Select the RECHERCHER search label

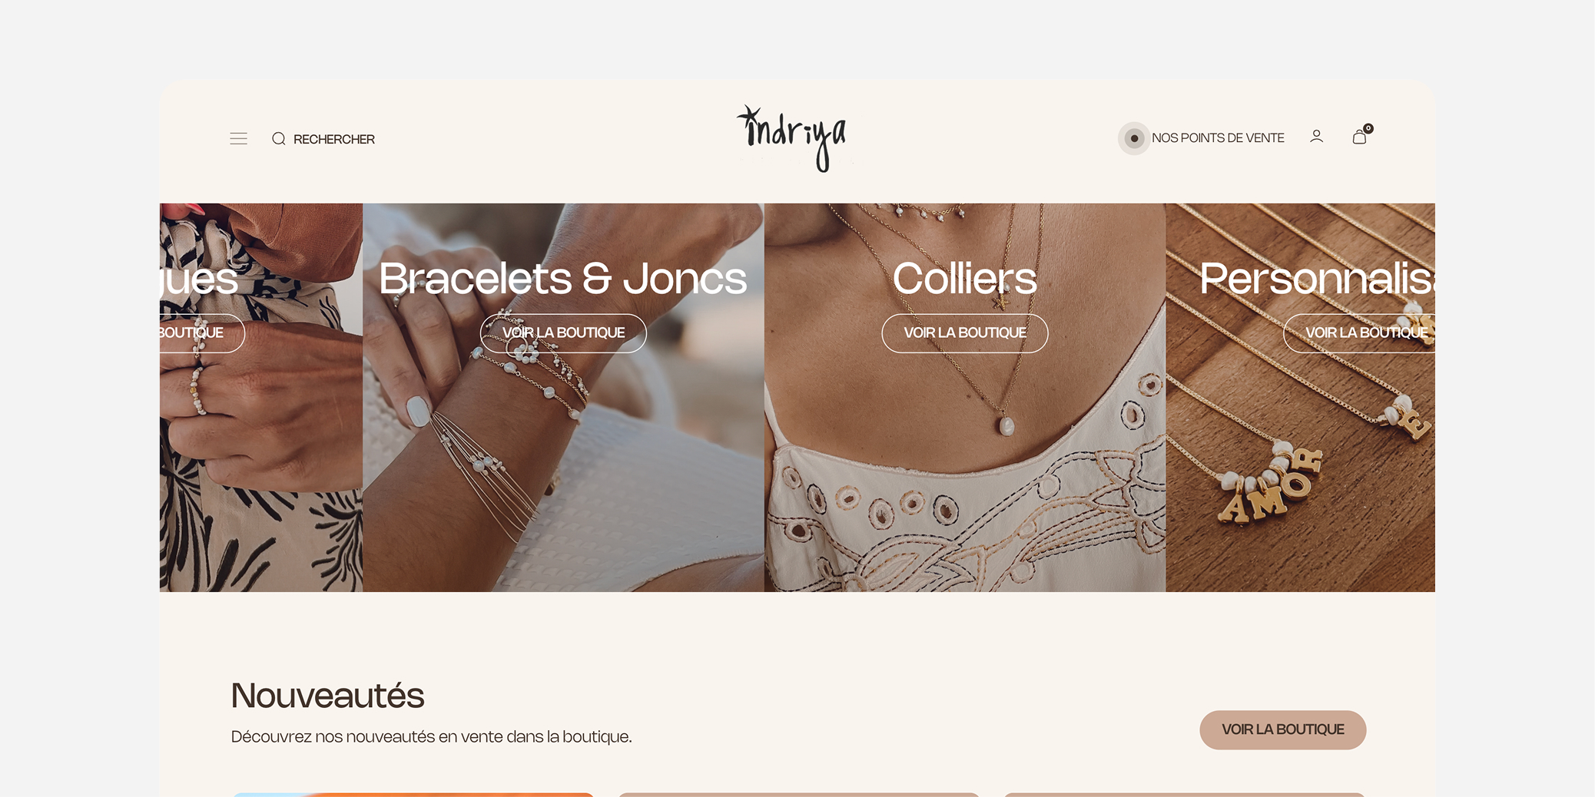[334, 139]
